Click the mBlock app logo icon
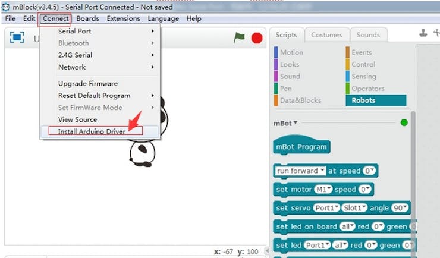Image resolution: width=440 pixels, height=258 pixels. tap(5, 7)
